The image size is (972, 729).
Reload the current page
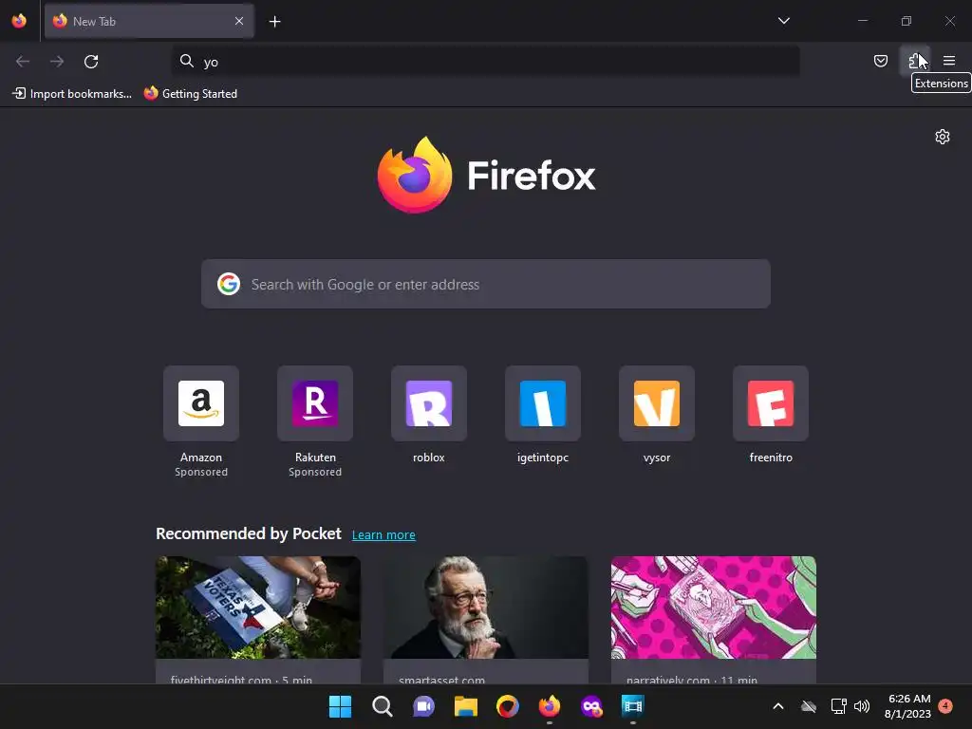91,62
